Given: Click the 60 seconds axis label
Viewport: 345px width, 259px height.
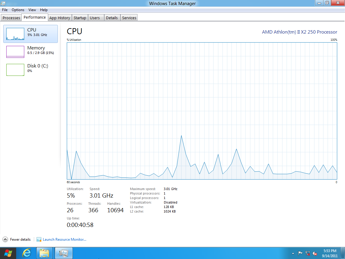Looking at the screenshot, I should (x=73, y=182).
